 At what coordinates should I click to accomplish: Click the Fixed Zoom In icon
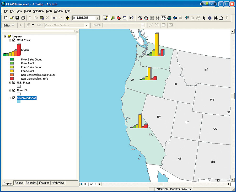click(152, 18)
